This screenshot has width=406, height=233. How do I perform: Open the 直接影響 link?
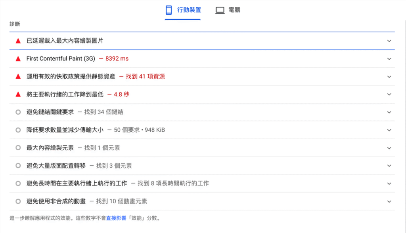(116, 218)
